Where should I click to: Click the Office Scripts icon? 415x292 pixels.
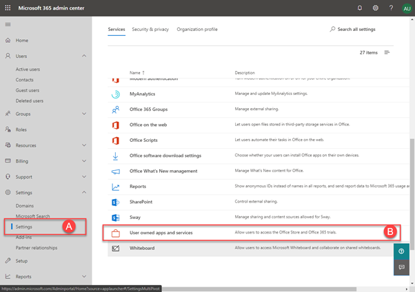click(x=115, y=140)
